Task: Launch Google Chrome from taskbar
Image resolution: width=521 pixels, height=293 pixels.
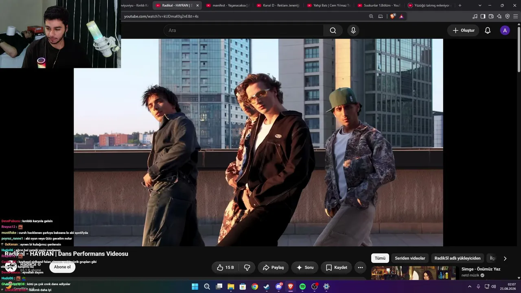Action: pos(255,286)
